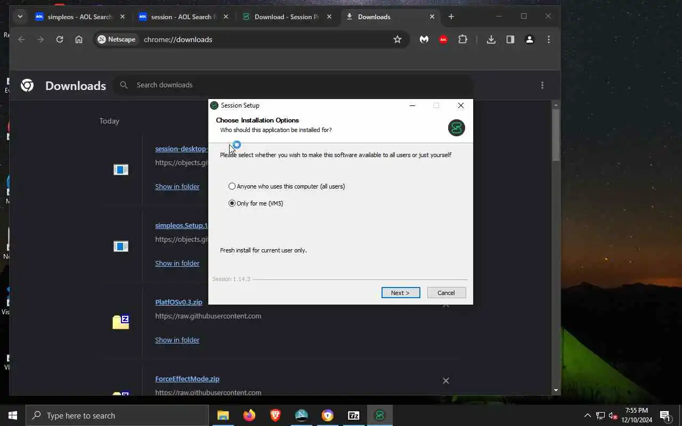682x426 pixels.
Task: Click the session-desktop installer file icon
Action: tap(121, 170)
